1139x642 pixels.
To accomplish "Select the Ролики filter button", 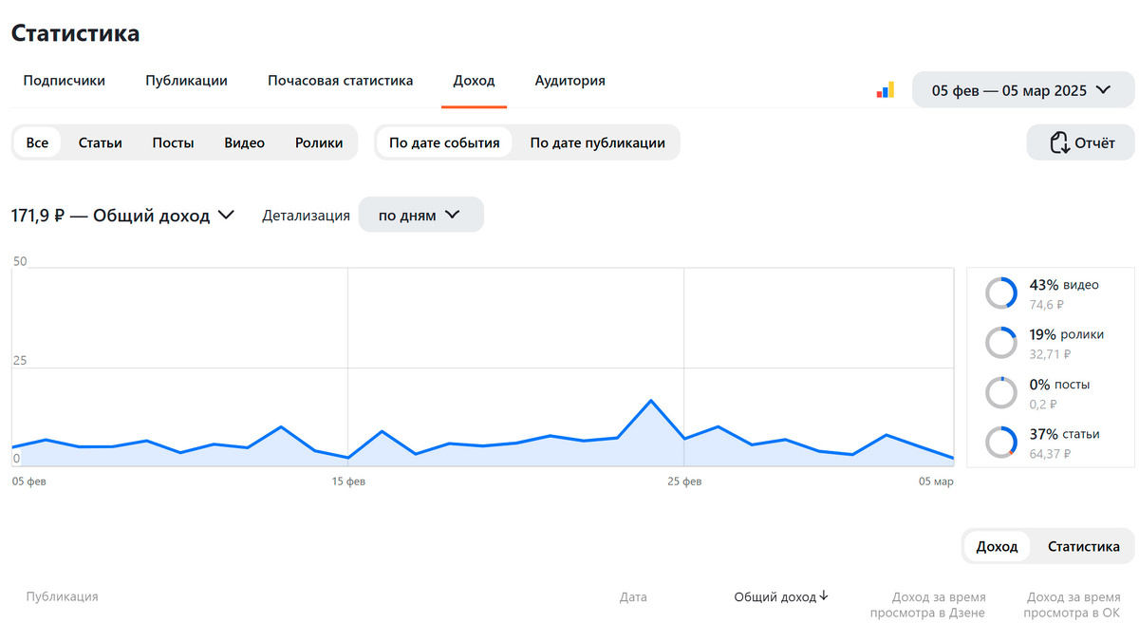I will pyautogui.click(x=319, y=142).
